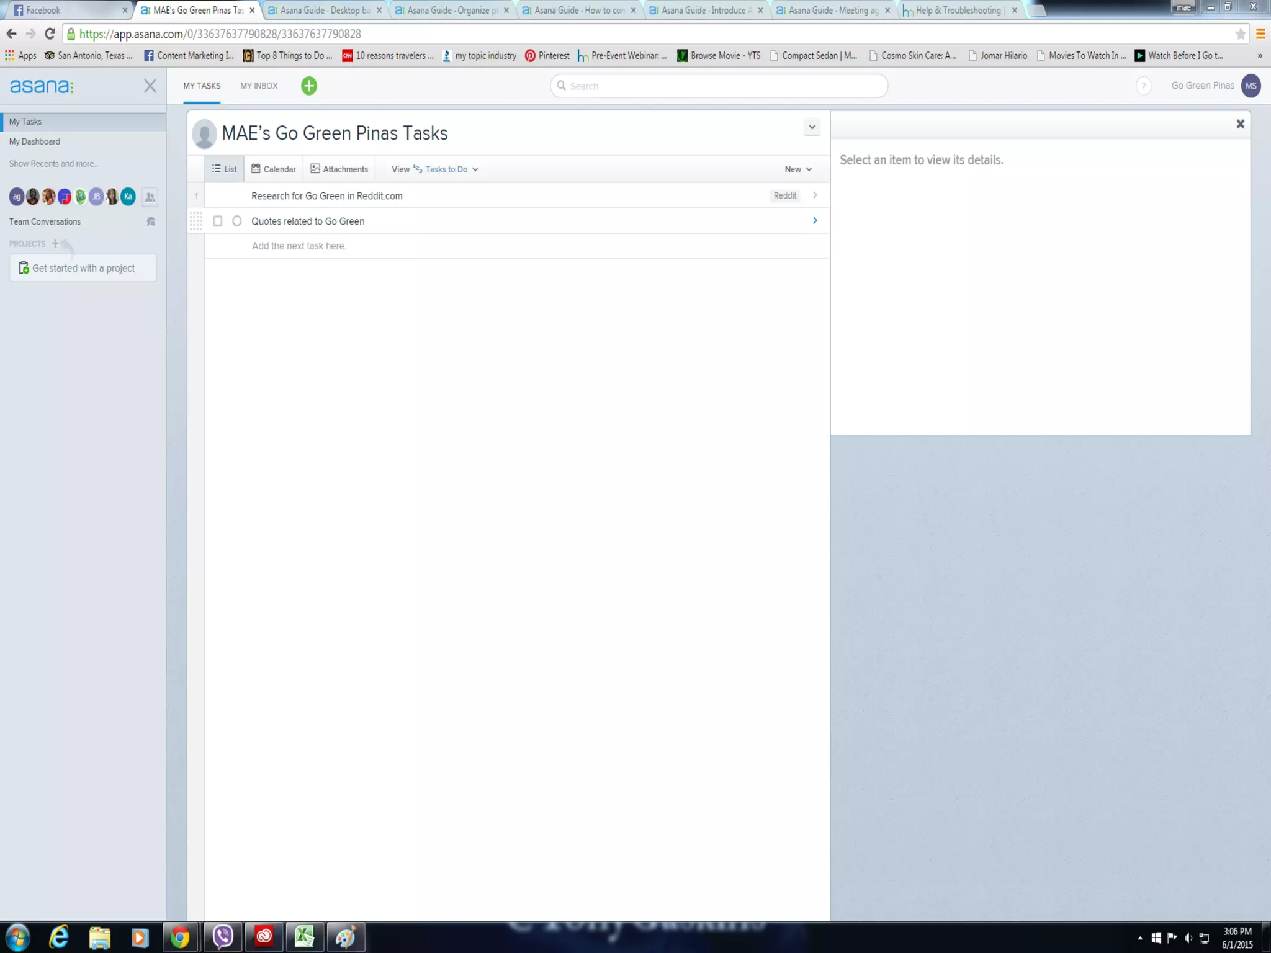Open Show Recents and more link
The width and height of the screenshot is (1271, 953).
coord(54,164)
